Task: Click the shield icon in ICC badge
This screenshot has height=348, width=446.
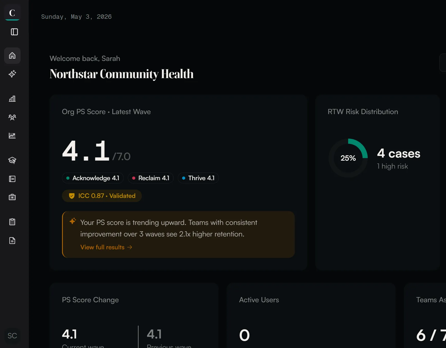Action: (72, 196)
